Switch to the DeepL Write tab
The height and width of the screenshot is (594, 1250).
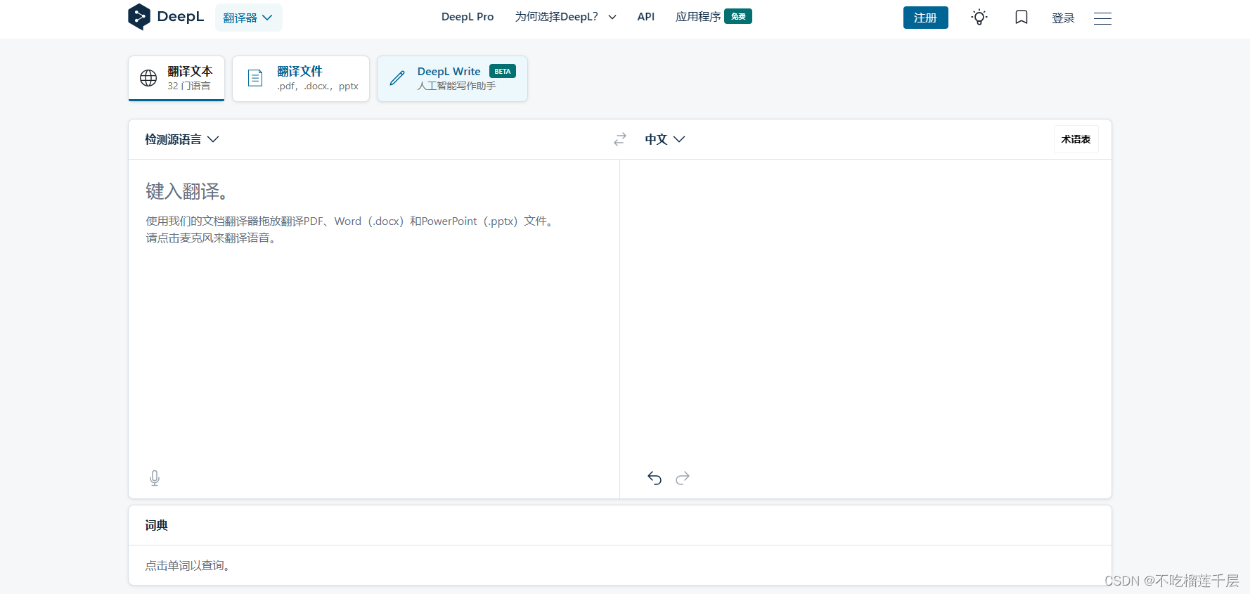(x=452, y=78)
